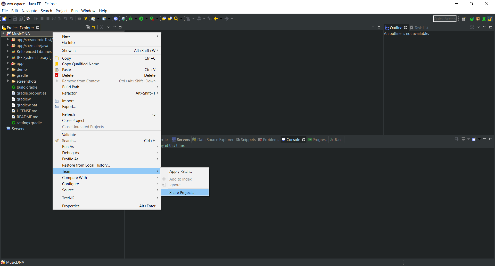
Task: Click the Search magnifier toolbar icon
Action: coord(176,19)
